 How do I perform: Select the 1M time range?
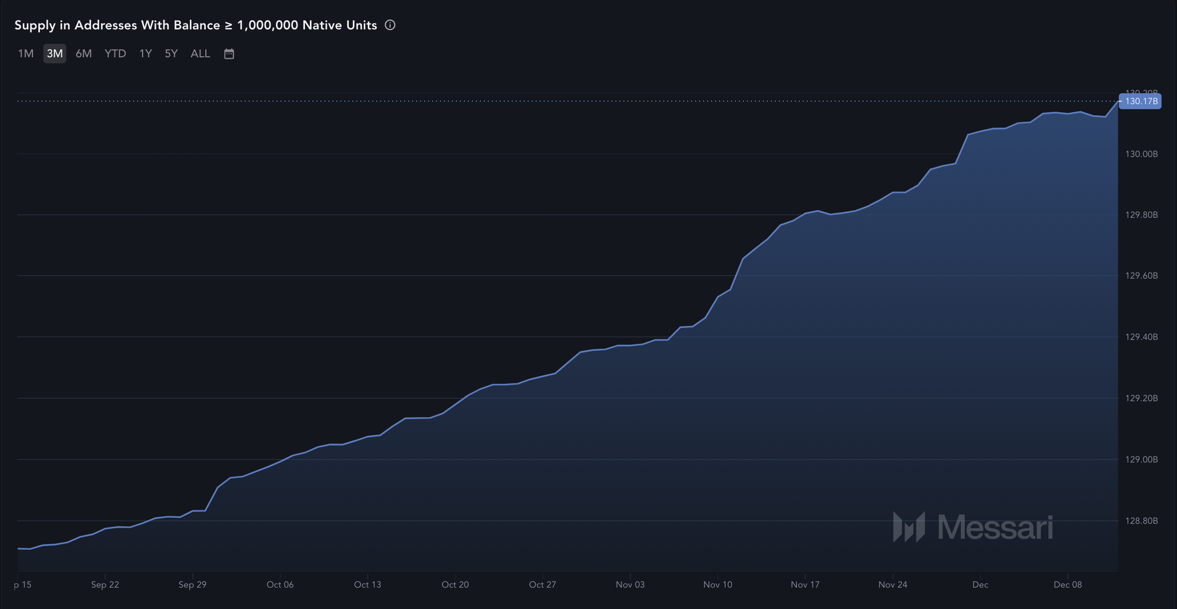click(x=25, y=54)
